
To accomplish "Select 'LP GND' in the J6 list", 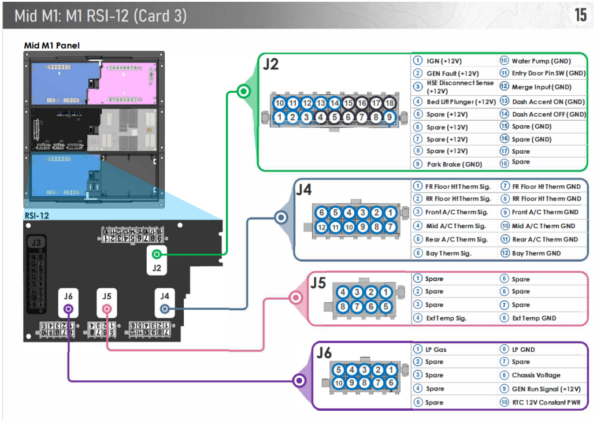I will [x=523, y=350].
